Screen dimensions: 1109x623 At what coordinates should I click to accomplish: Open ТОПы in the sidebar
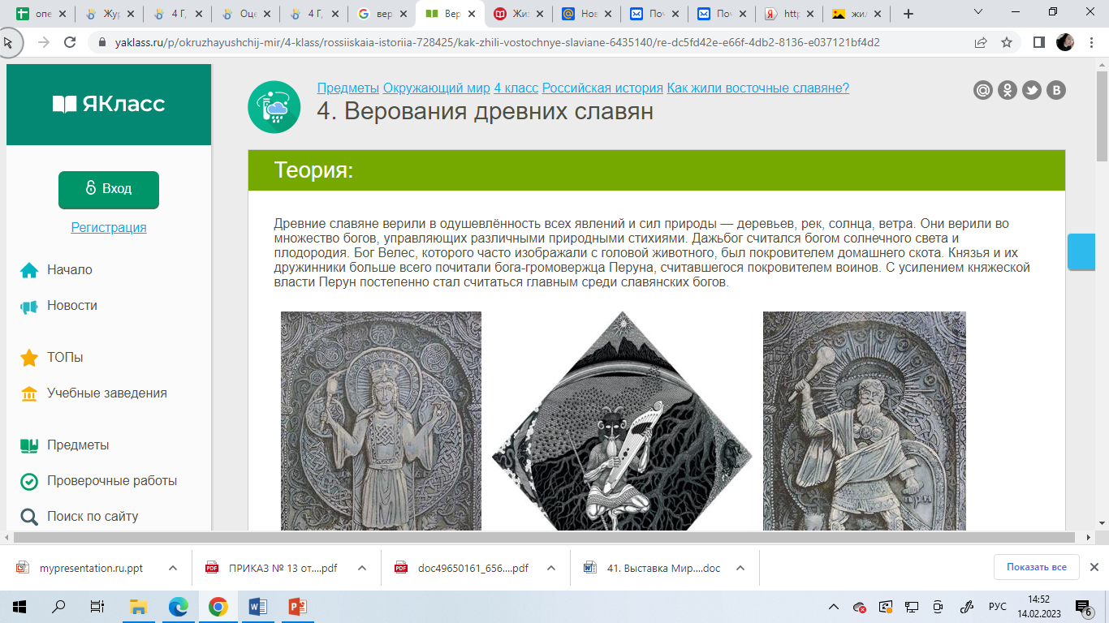tap(65, 357)
